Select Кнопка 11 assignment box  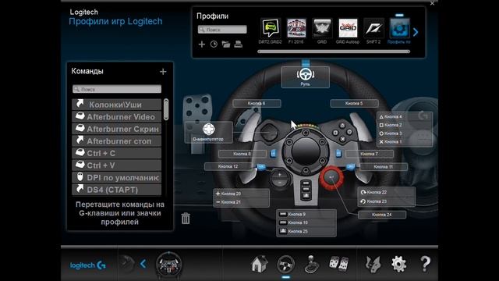[x=384, y=166]
